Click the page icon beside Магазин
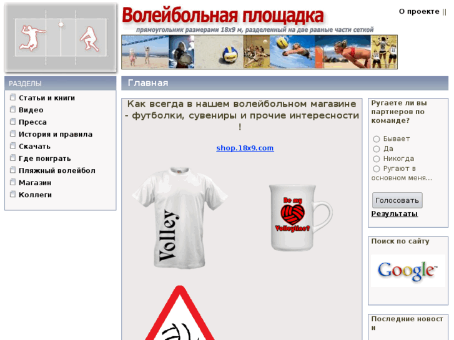 (12, 182)
